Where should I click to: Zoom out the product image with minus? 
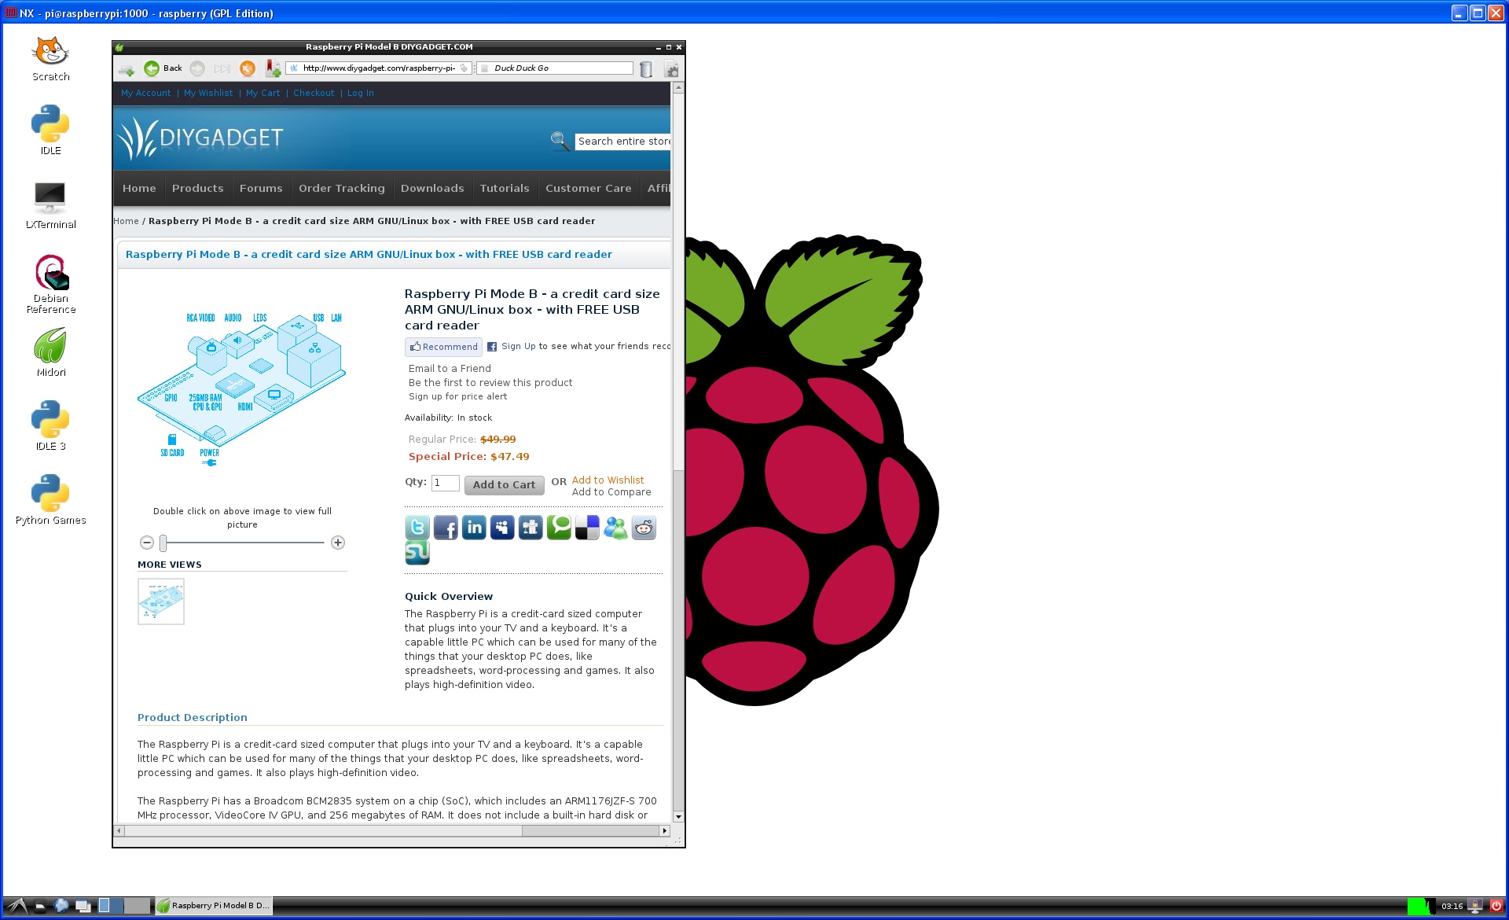tap(147, 543)
